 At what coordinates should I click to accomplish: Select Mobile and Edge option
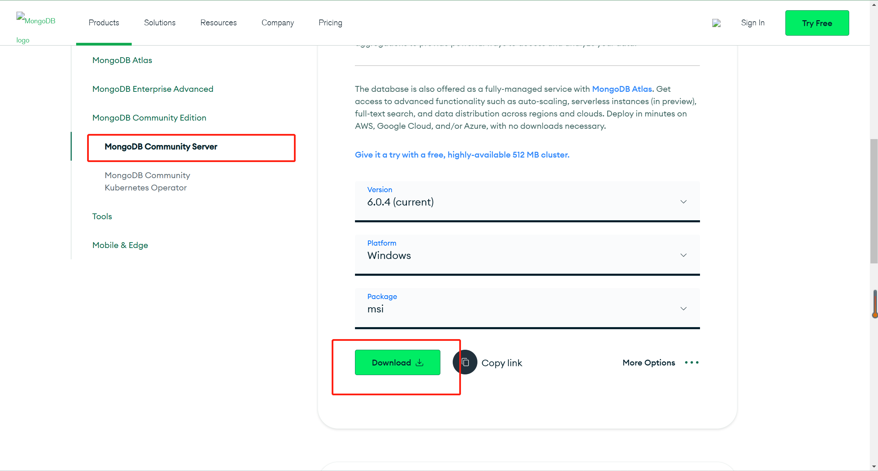pyautogui.click(x=120, y=245)
